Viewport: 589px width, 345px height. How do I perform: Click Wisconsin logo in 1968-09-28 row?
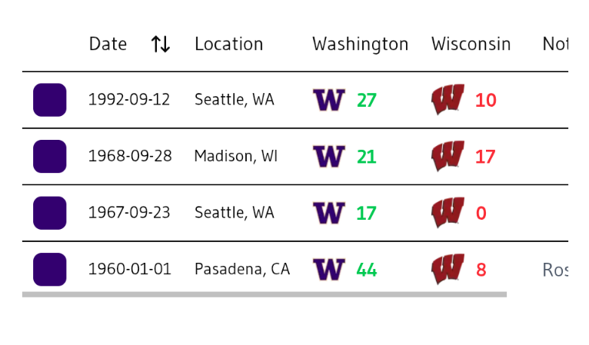point(448,156)
